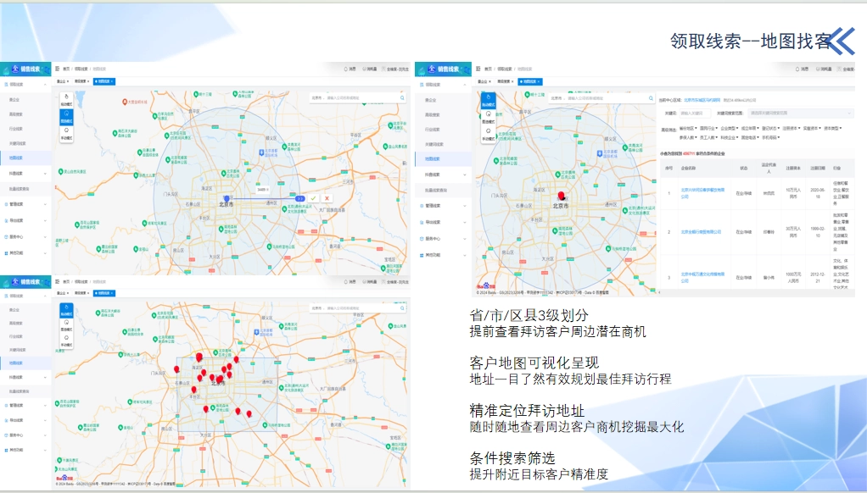Viewport: 867px width, 493px height.
Task: Select highlighted 拖动模式 tool in red-markers map
Action: click(x=66, y=310)
